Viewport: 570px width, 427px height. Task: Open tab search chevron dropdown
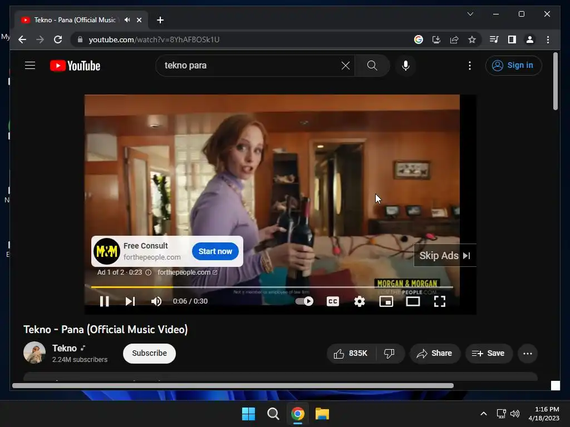(x=470, y=14)
